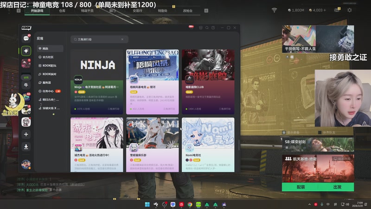
Task: Select 航天基地-绝密 map card
Action: click(318, 169)
